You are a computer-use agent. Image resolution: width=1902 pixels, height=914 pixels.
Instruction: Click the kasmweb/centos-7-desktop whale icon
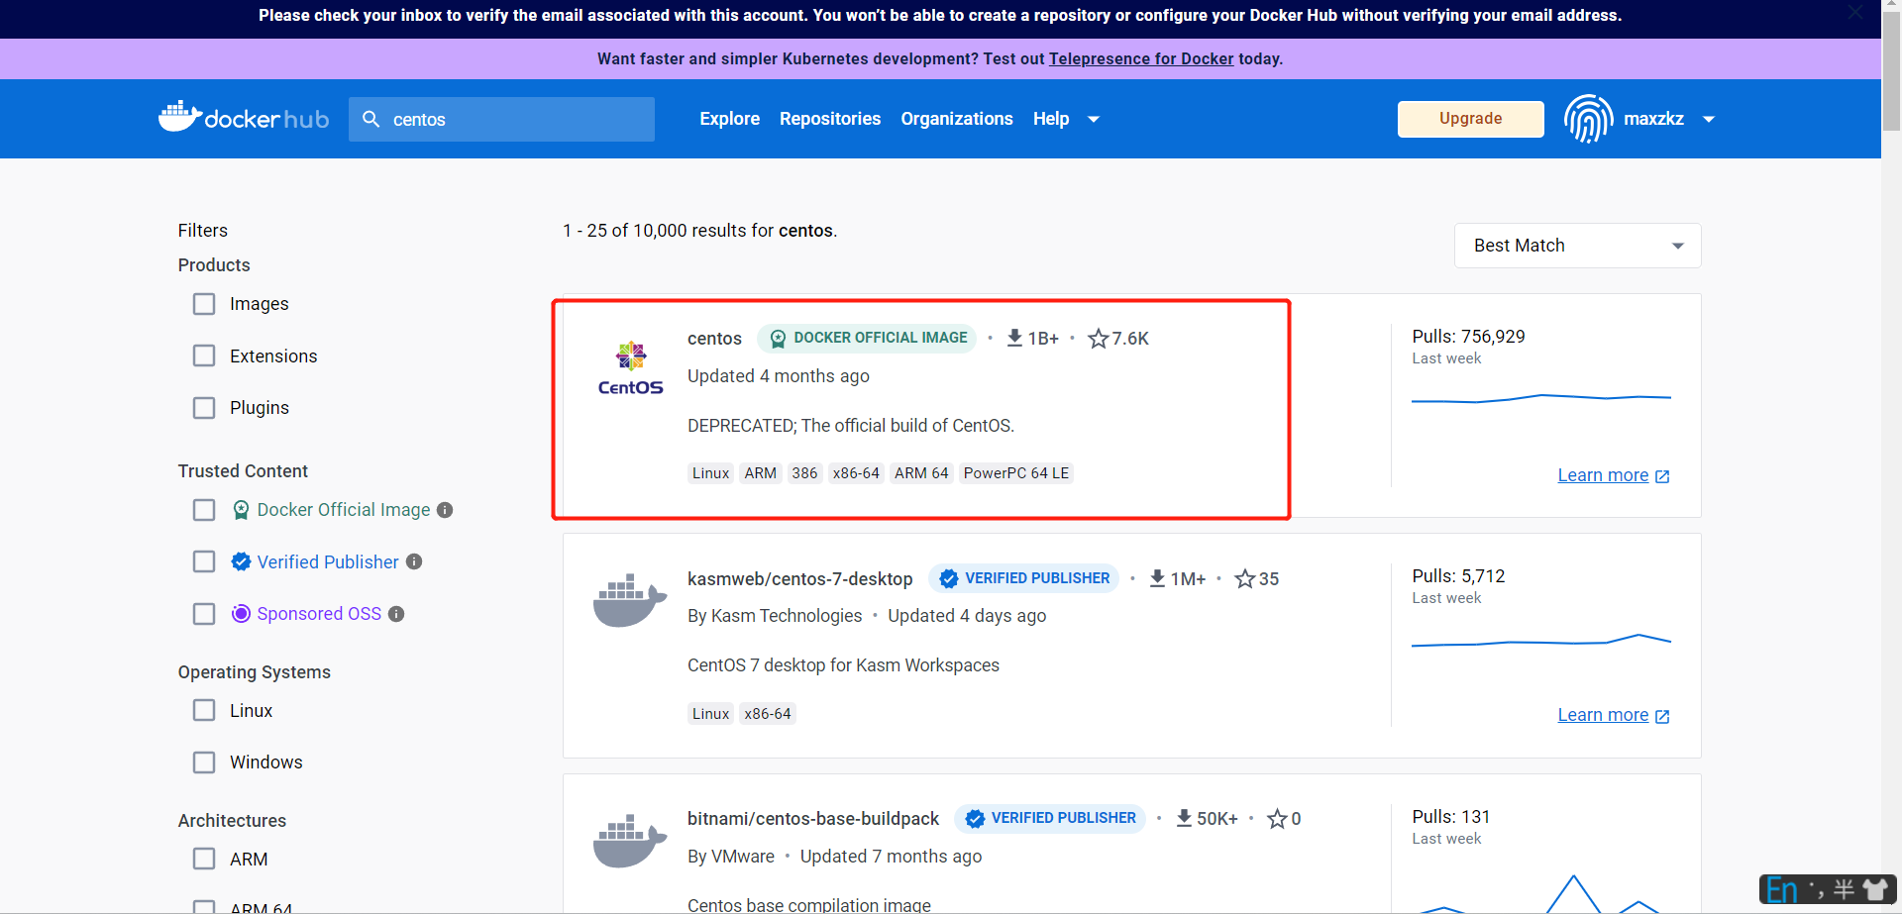point(630,600)
